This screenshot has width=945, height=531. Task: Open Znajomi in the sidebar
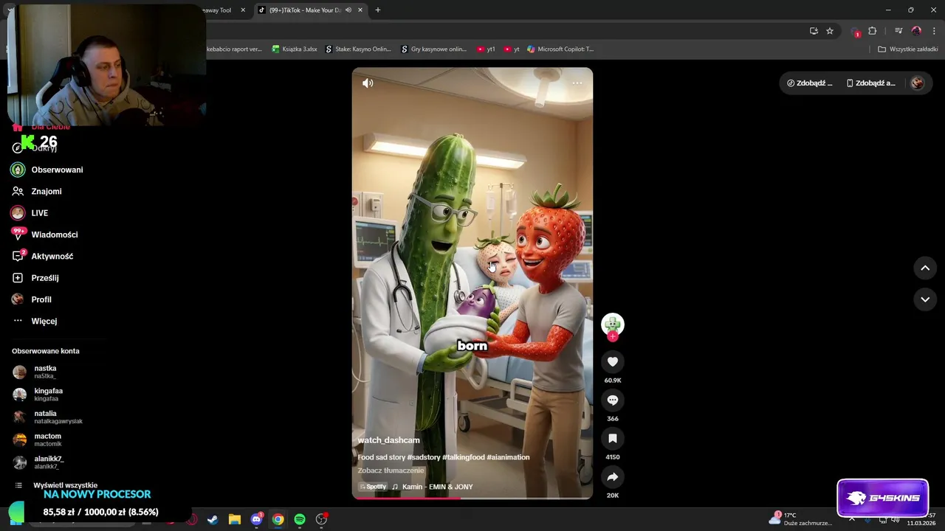coord(36,191)
